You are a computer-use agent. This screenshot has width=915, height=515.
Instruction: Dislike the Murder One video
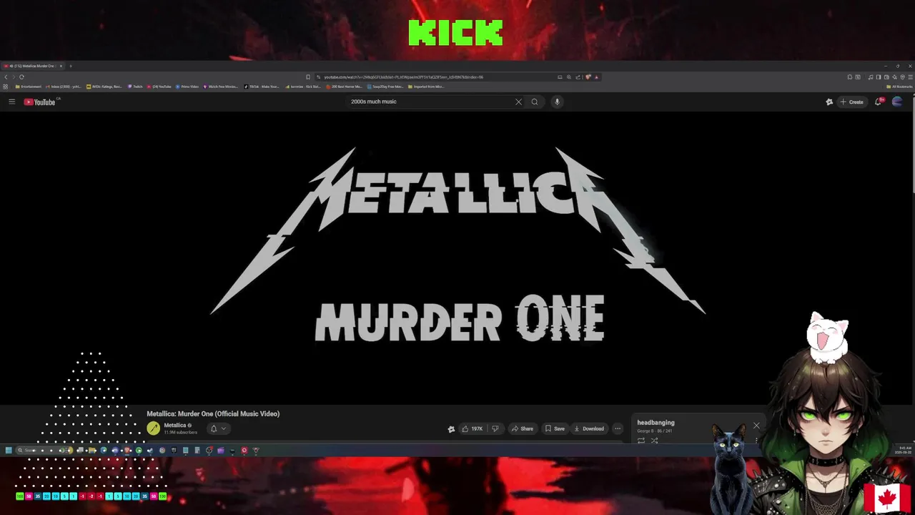(495, 428)
